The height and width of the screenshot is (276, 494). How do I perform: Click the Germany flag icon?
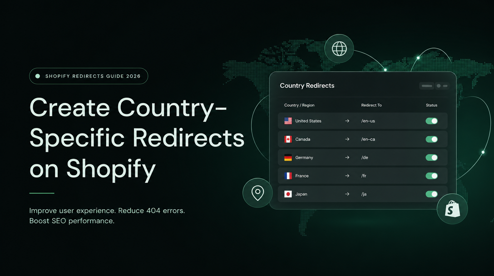point(288,158)
